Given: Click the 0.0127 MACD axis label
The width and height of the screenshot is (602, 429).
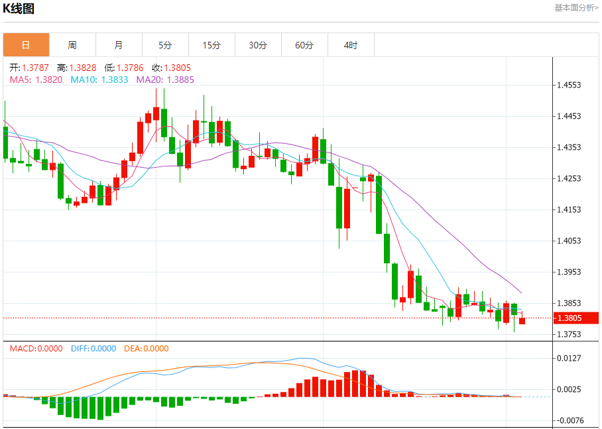Looking at the screenshot, I should (569, 358).
